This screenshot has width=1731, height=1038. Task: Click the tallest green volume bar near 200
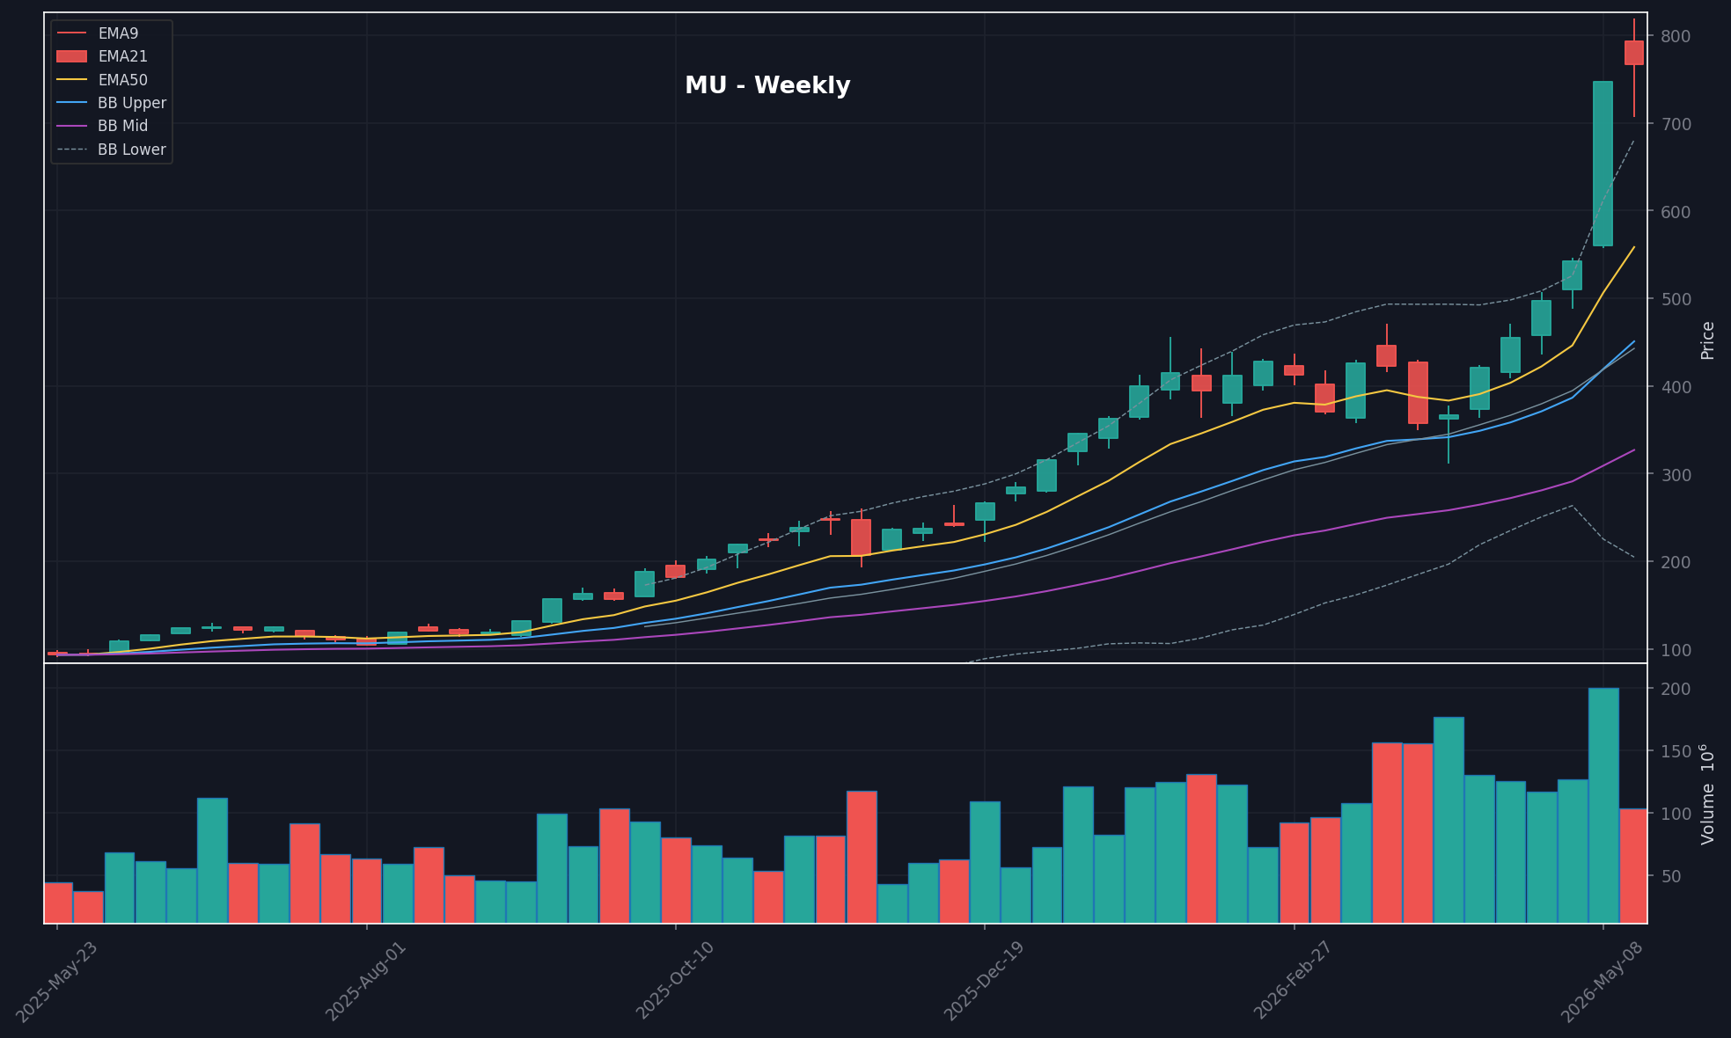(1603, 806)
